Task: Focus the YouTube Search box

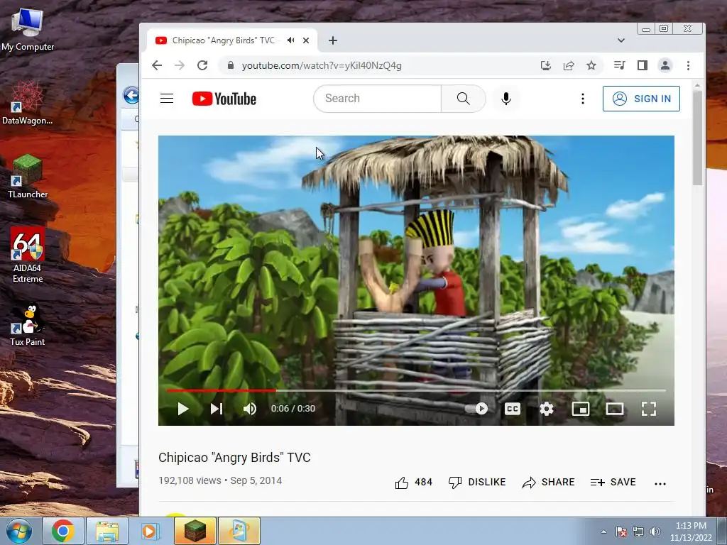Action: click(378, 98)
